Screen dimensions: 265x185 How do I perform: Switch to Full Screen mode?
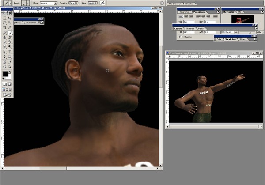point(10,89)
